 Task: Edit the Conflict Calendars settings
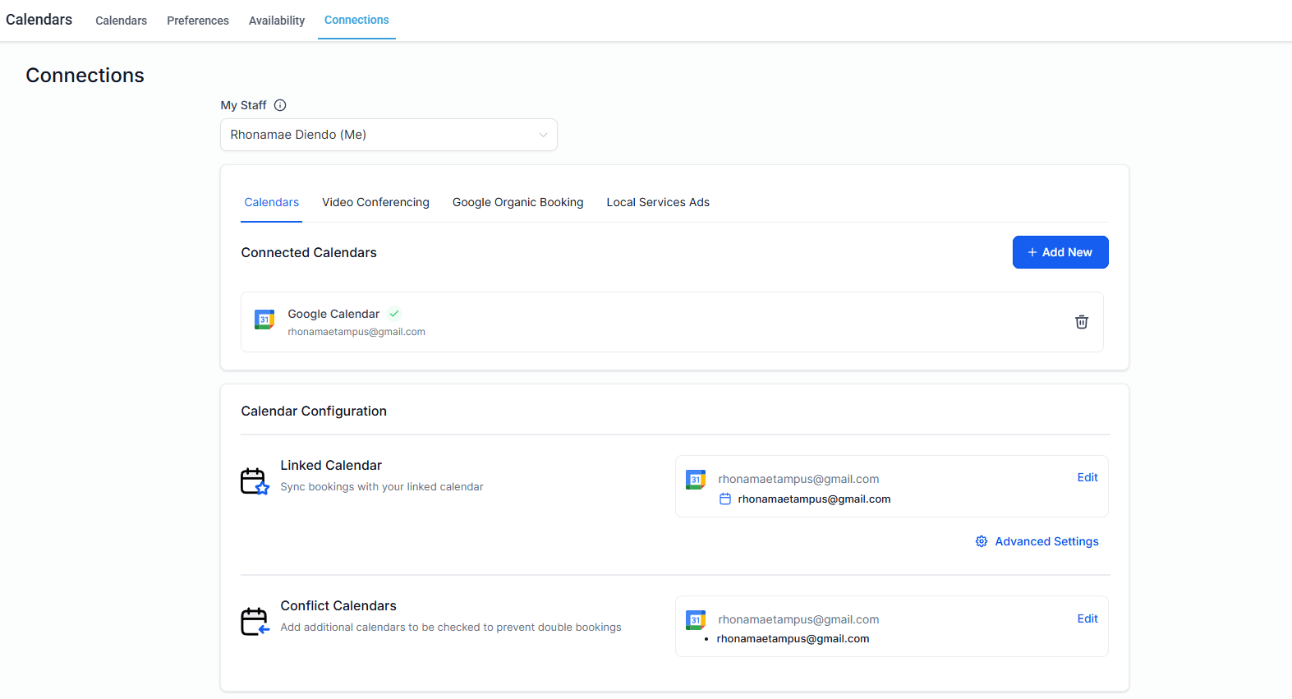tap(1087, 619)
